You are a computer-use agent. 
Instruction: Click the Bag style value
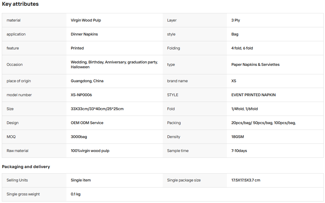235,34
